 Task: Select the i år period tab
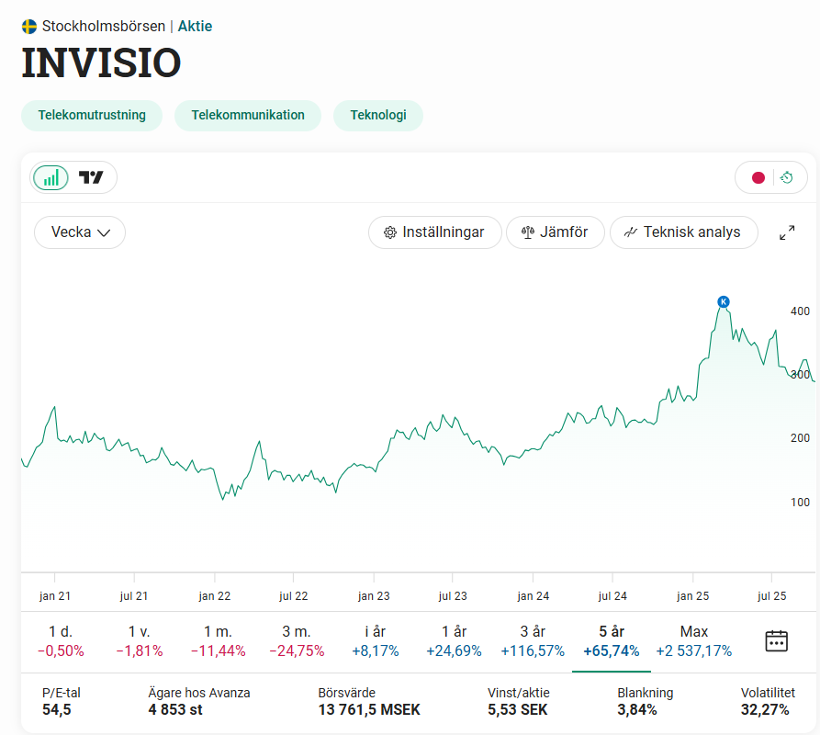(376, 641)
